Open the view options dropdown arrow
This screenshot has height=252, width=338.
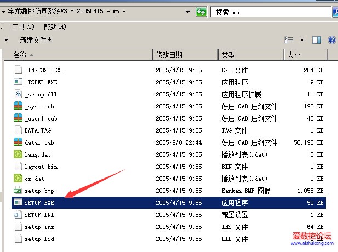coord(302,40)
